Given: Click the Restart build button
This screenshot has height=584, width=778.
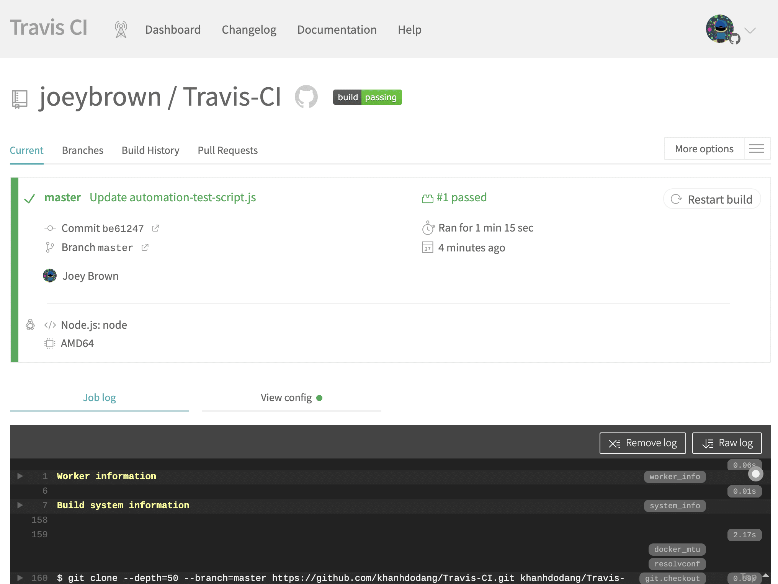Looking at the screenshot, I should [712, 199].
